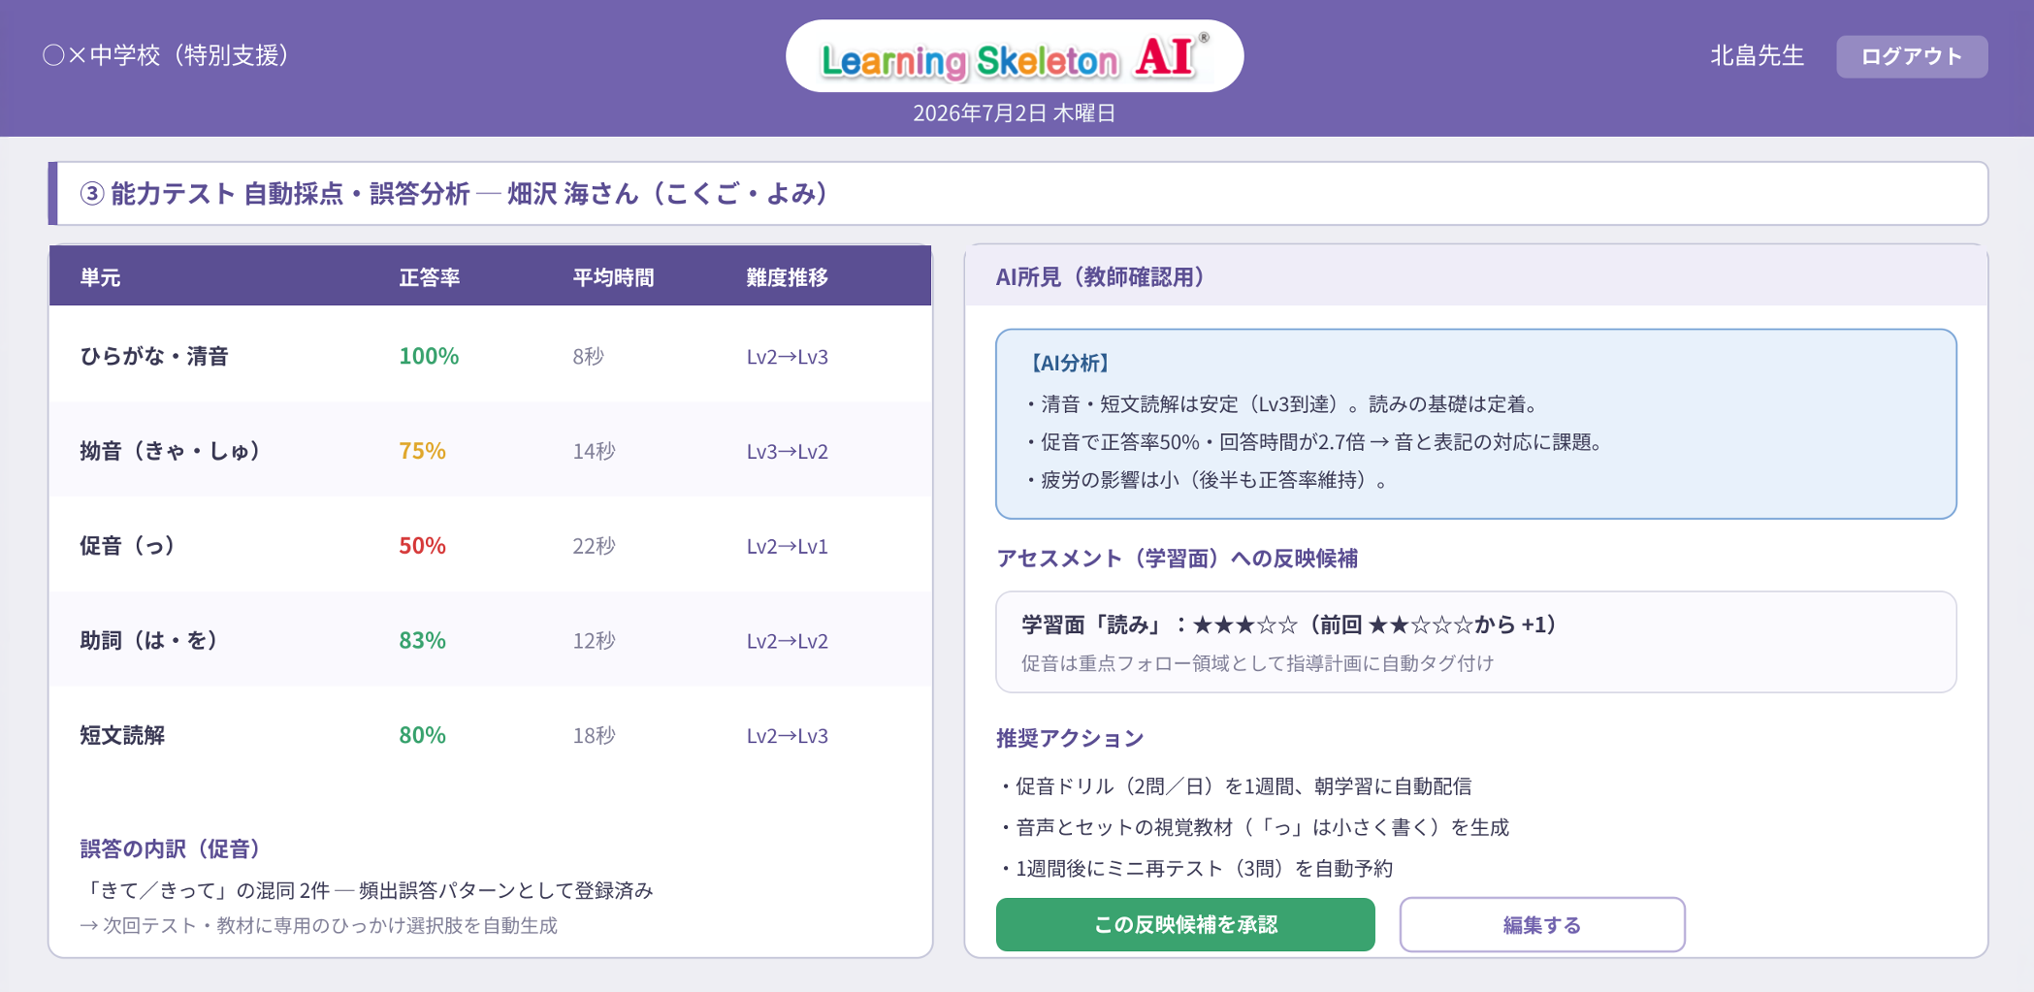
Task: Click the 75% accuracy value
Action: [422, 451]
